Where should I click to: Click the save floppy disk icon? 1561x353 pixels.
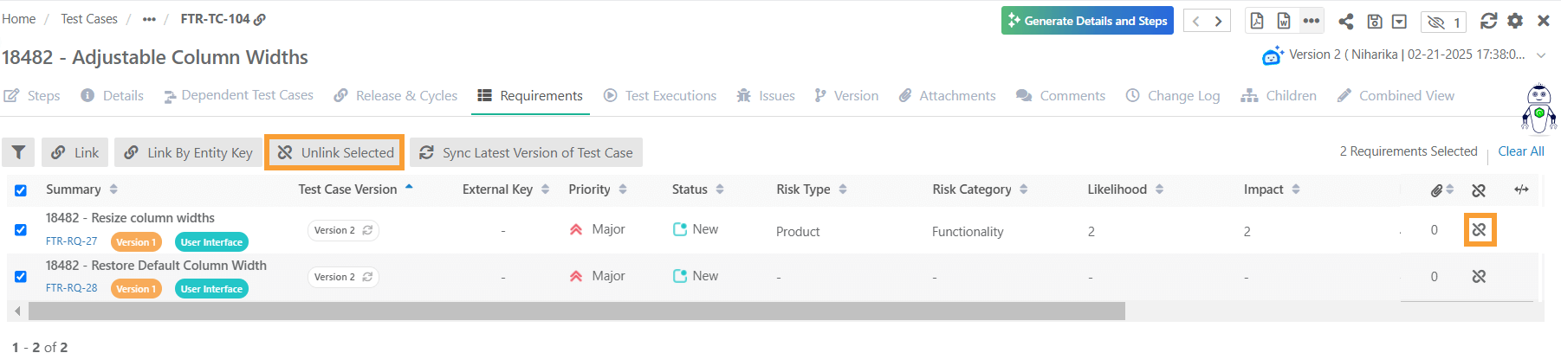tap(1374, 22)
